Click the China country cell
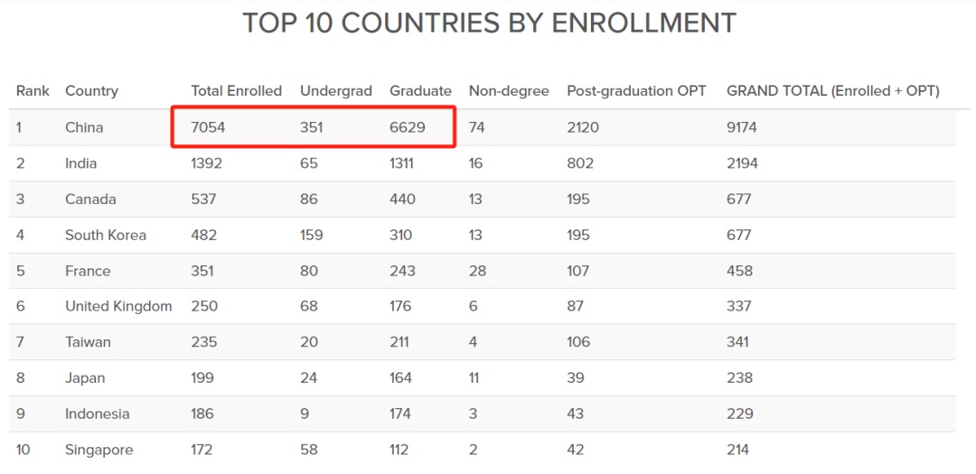The width and height of the screenshot is (976, 474). coord(84,127)
